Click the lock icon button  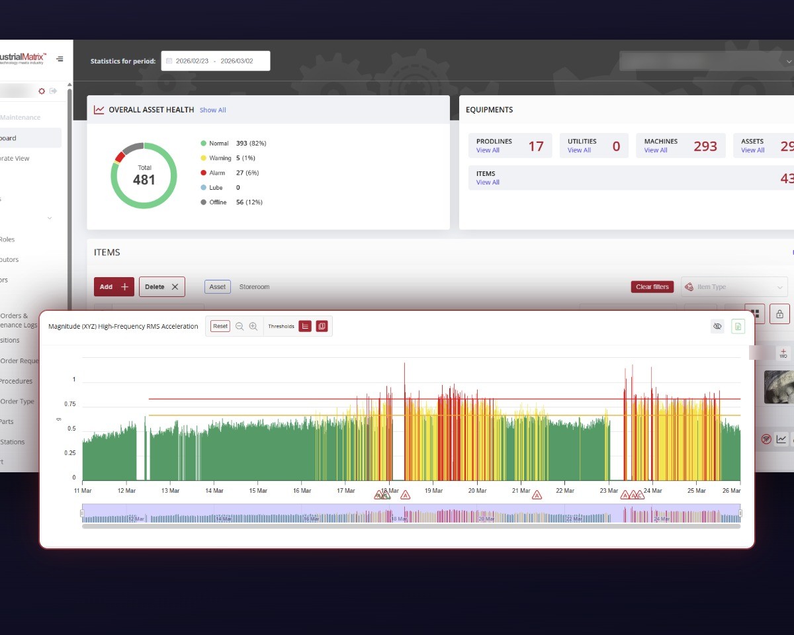coord(779,314)
